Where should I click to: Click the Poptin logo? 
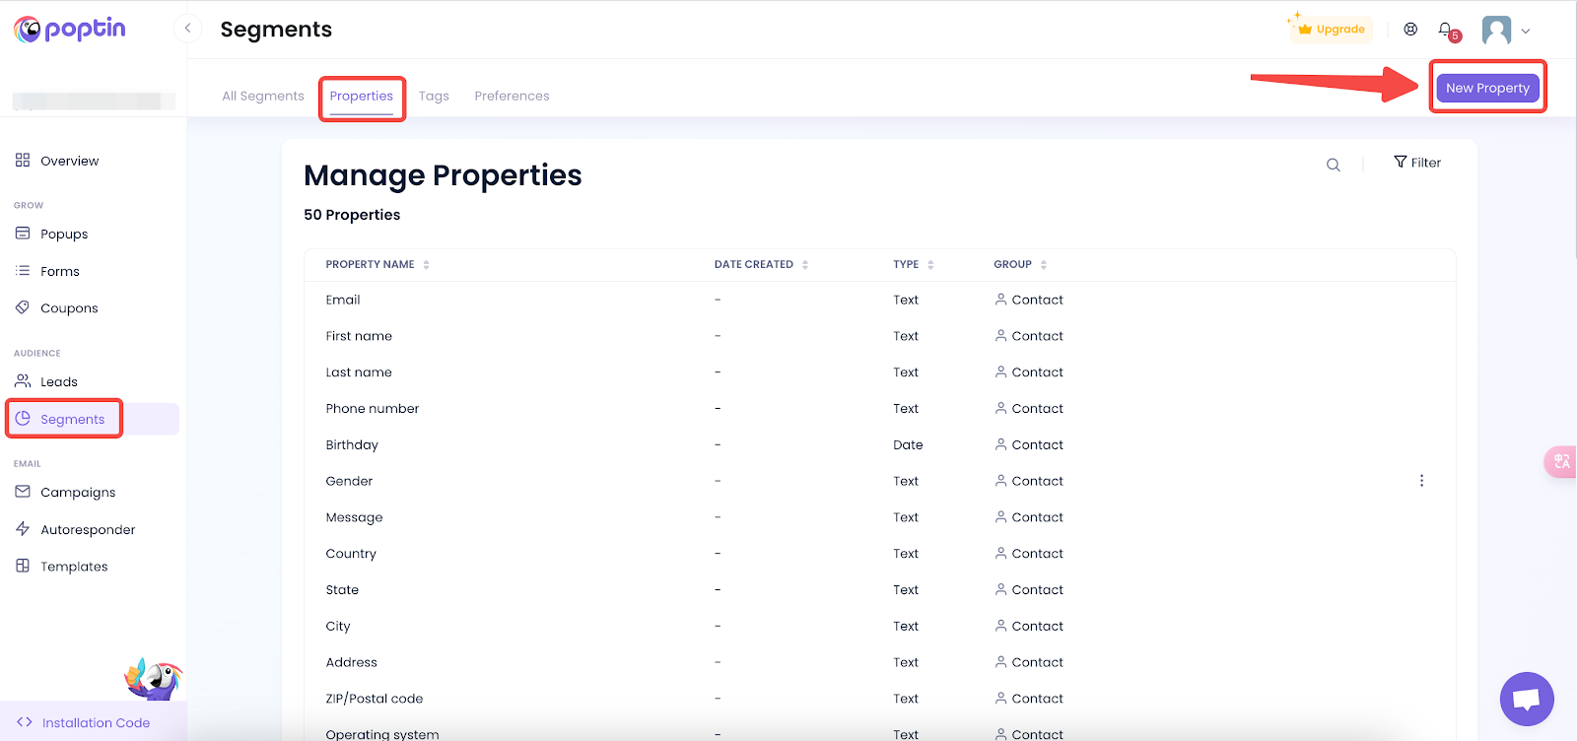[x=70, y=30]
